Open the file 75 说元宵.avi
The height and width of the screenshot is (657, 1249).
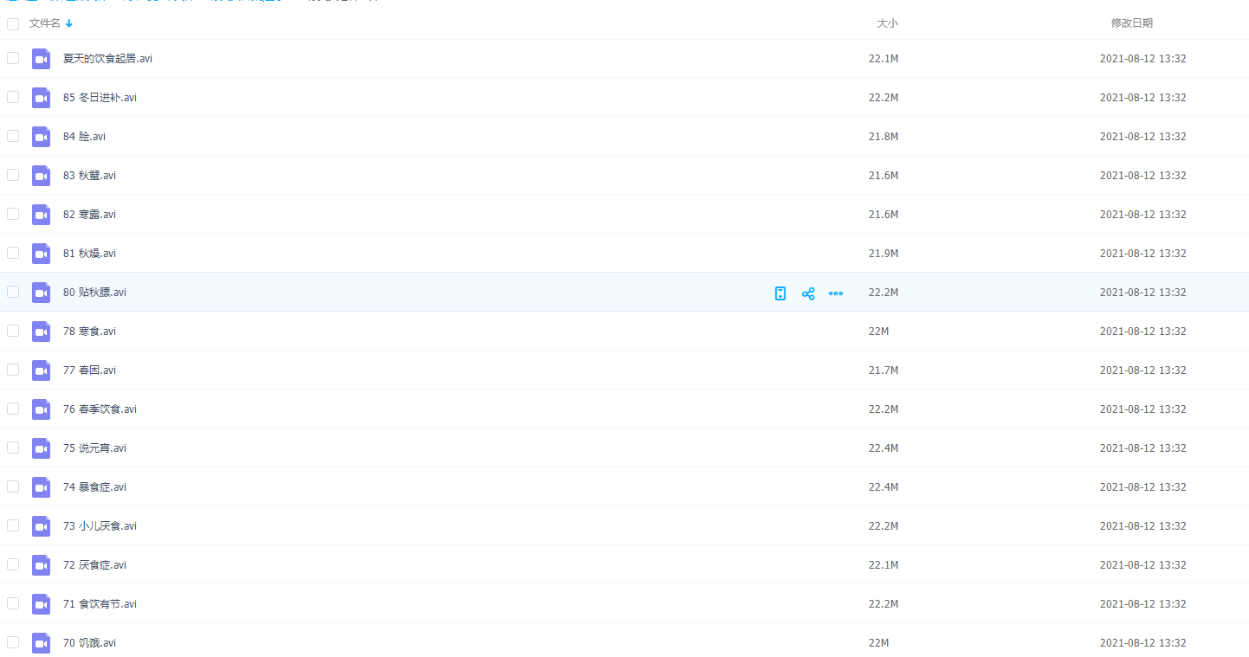pyautogui.click(x=94, y=448)
